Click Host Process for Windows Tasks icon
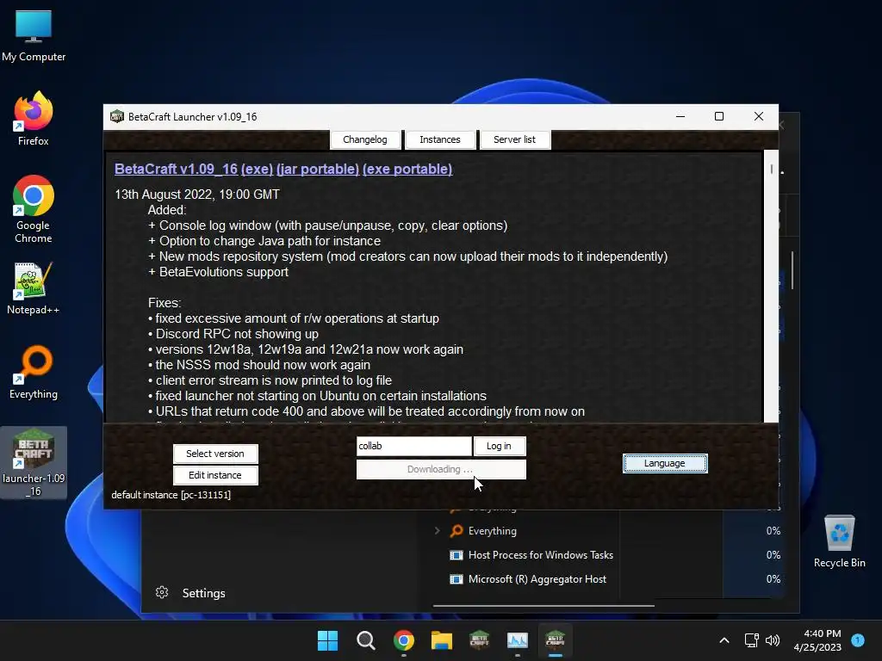Screen dimensions: 882x661 point(457,555)
